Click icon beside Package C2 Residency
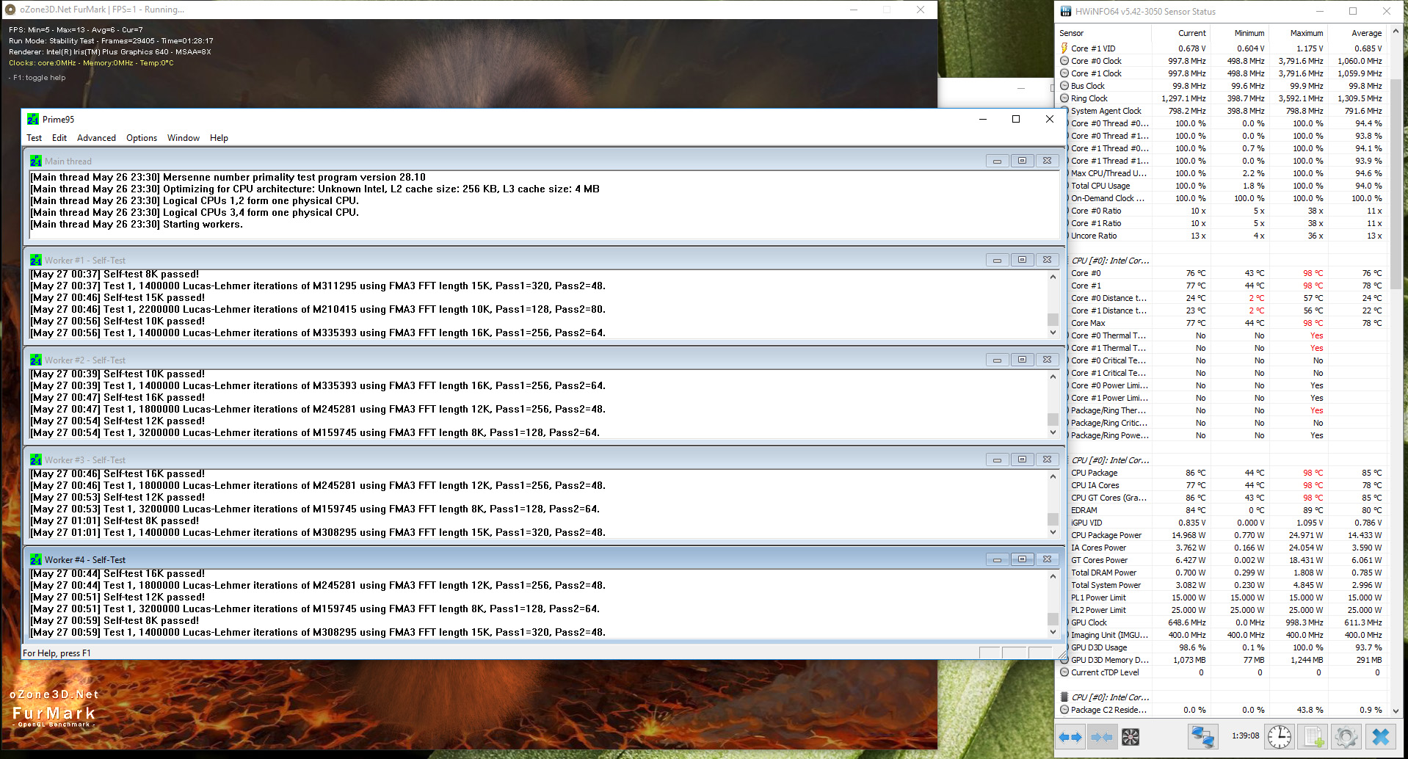1408x759 pixels. click(1064, 710)
